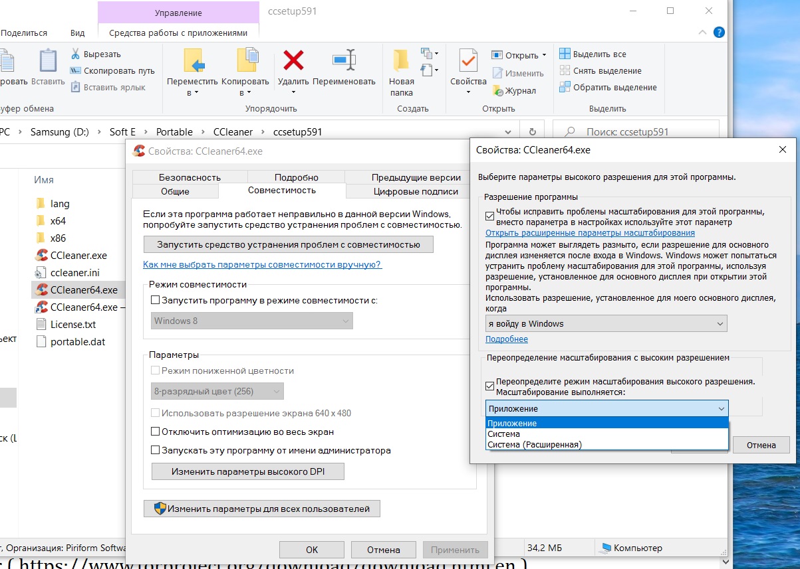Open the Move to (Переместить в) icon
This screenshot has width=800, height=569.
[193, 61]
